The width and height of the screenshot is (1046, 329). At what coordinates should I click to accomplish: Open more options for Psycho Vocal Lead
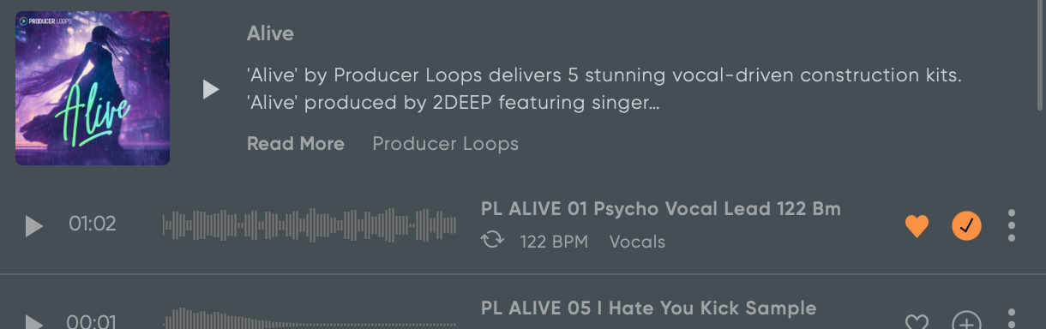click(1012, 225)
